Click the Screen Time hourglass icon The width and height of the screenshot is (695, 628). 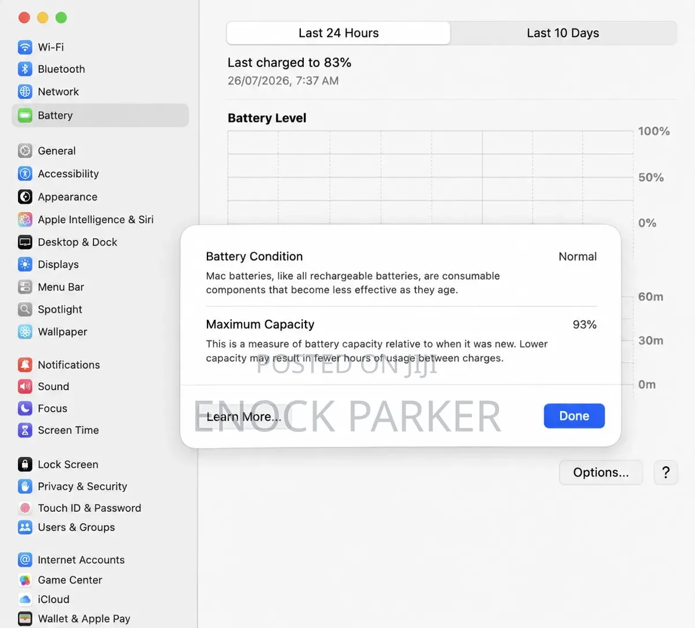25,430
